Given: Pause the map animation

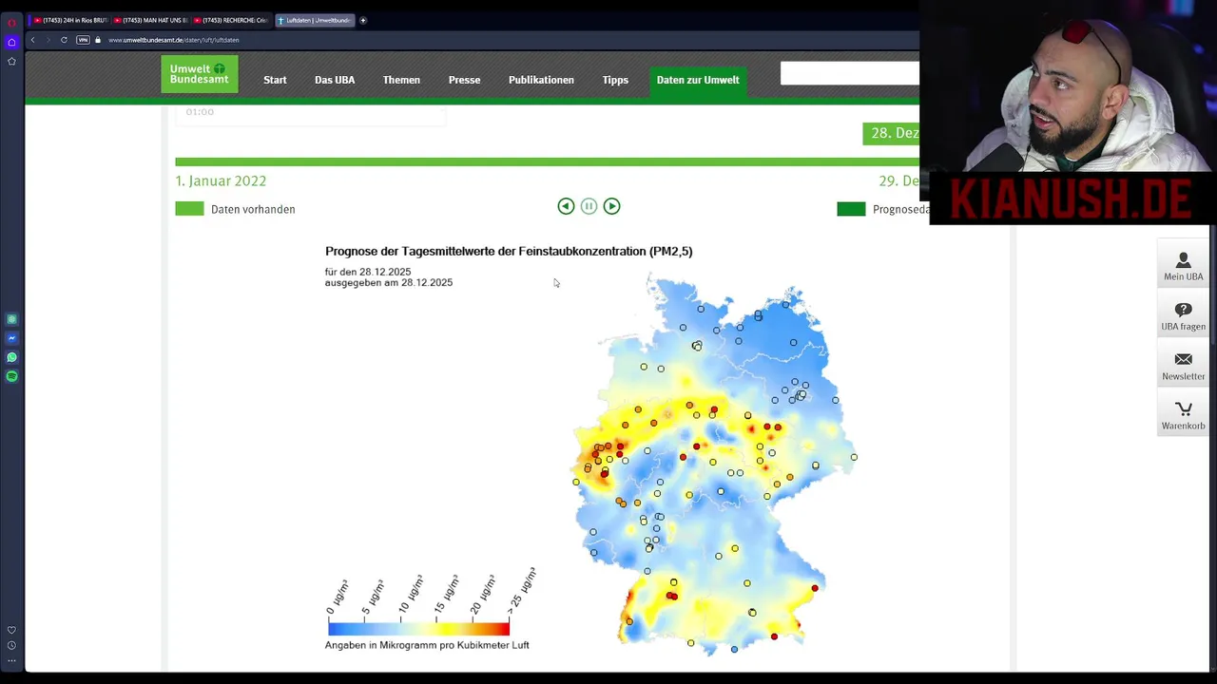Looking at the screenshot, I should click(x=589, y=206).
